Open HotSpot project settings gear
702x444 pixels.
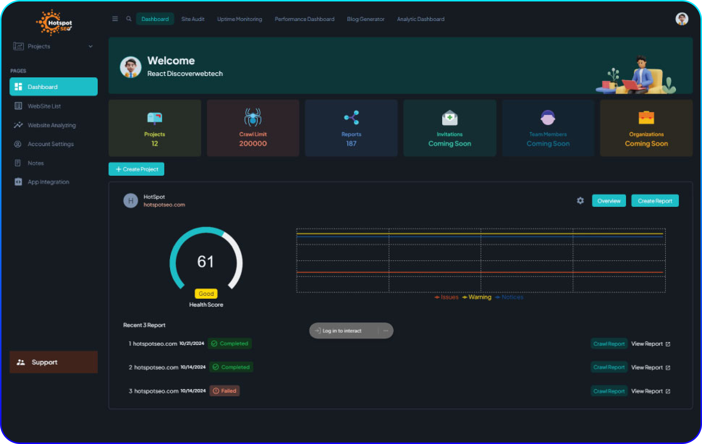pos(580,201)
